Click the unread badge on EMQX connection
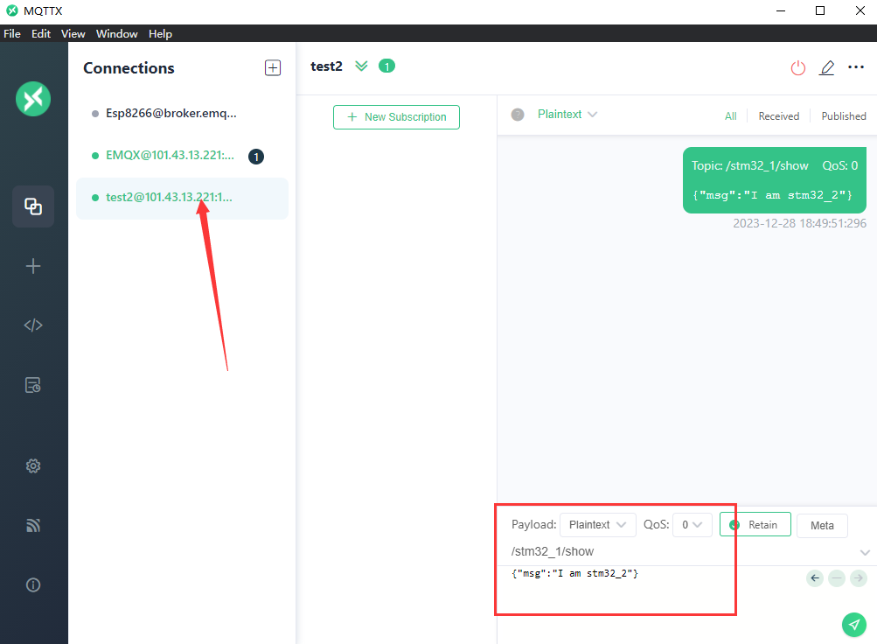The width and height of the screenshot is (877, 644). (256, 157)
